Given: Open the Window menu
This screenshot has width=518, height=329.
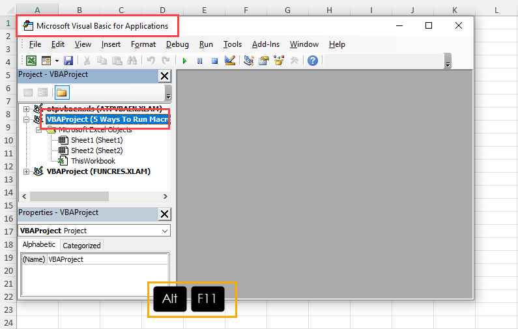Looking at the screenshot, I should pos(304,44).
